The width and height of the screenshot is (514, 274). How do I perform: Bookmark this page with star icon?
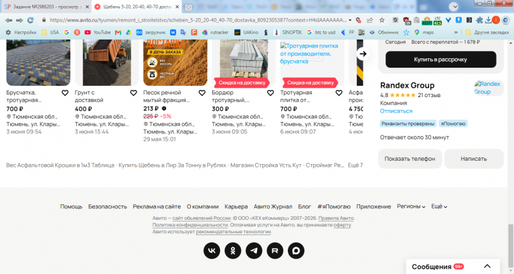coord(382,20)
